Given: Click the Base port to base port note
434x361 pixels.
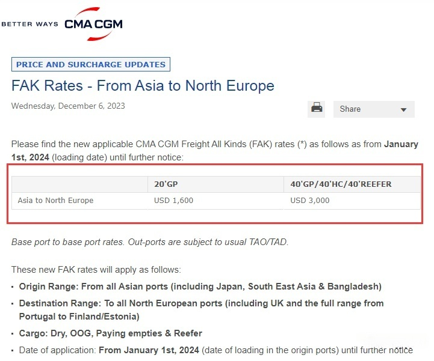Looking at the screenshot, I should click(x=150, y=242).
